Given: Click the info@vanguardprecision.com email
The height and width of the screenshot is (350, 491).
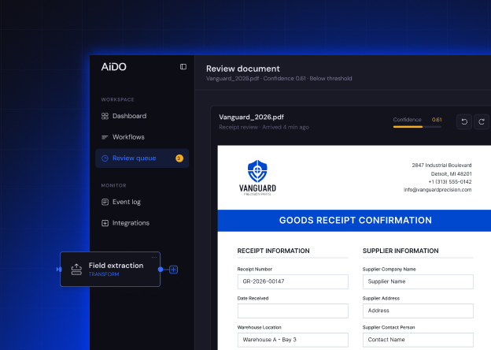Looking at the screenshot, I should pos(437,190).
